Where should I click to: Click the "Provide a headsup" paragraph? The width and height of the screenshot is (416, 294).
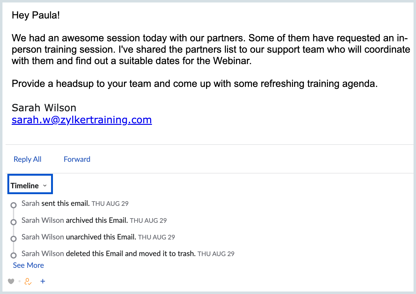pos(194,84)
